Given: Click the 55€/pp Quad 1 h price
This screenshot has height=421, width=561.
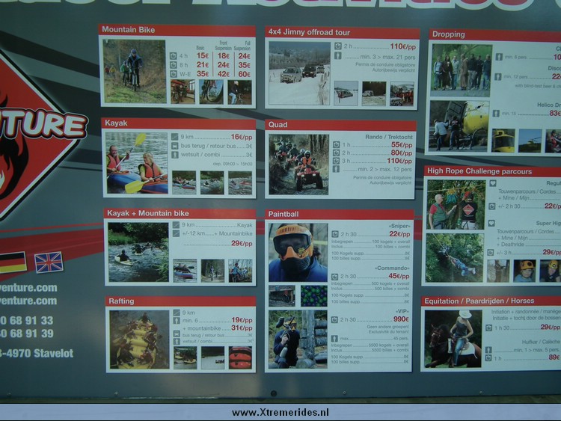Looking at the screenshot, I should 402,145.
